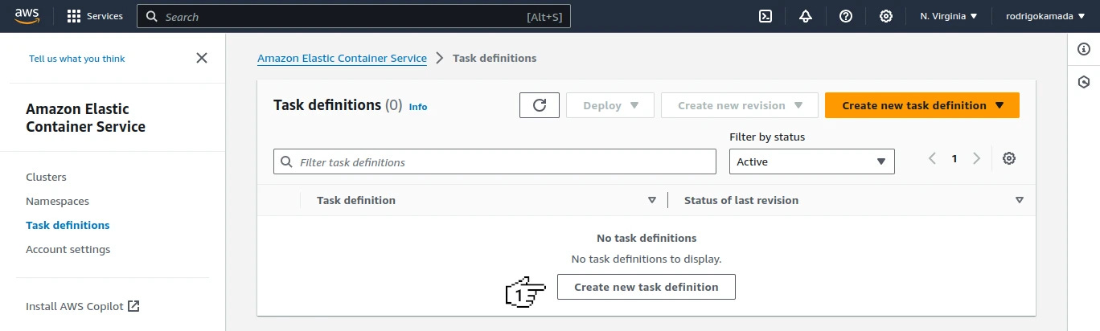Viewport: 1100px width, 331px height.
Task: Open the Install AWS Copilot external link
Action: pyautogui.click(x=83, y=306)
